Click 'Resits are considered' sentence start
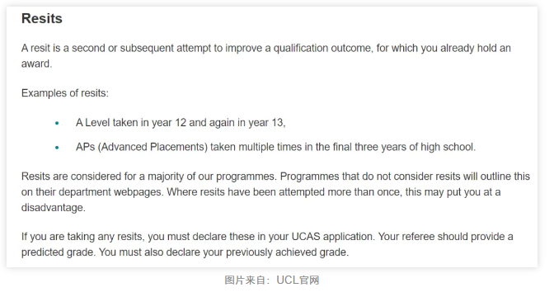 pyautogui.click(x=72, y=176)
